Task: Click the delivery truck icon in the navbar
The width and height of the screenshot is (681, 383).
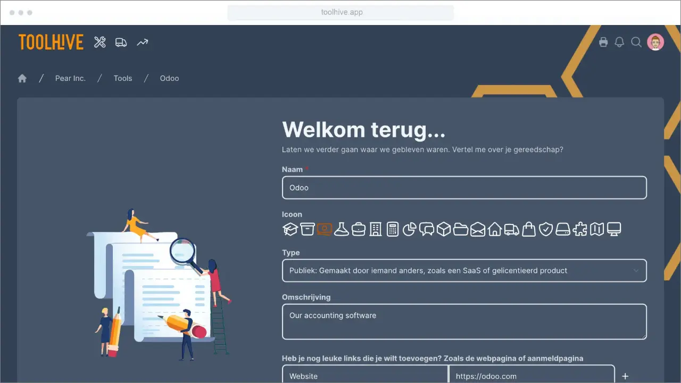Action: [121, 41]
